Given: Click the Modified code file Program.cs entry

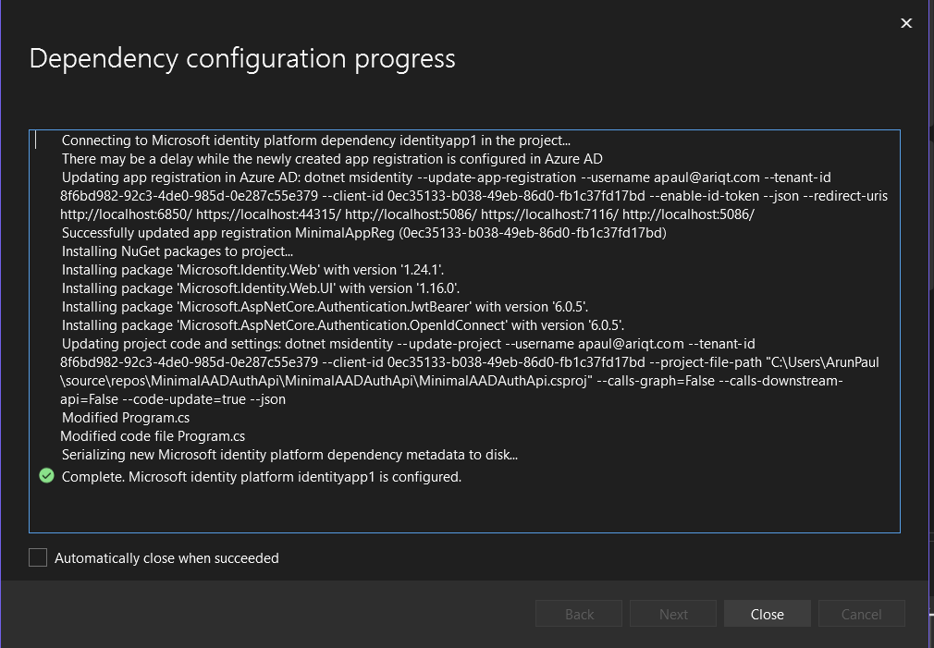Looking at the screenshot, I should (153, 435).
